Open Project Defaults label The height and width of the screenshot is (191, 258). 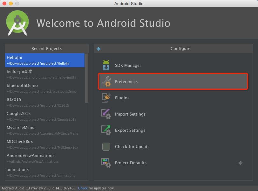click(131, 163)
